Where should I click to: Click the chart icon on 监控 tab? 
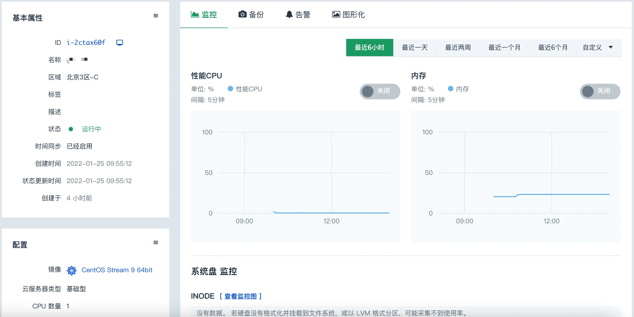tap(195, 14)
